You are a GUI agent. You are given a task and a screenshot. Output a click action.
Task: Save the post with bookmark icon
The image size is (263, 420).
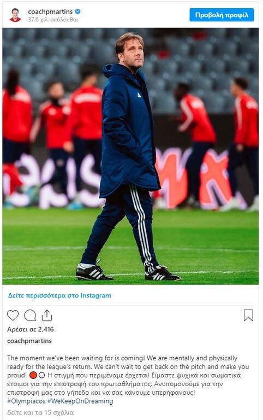point(248,315)
